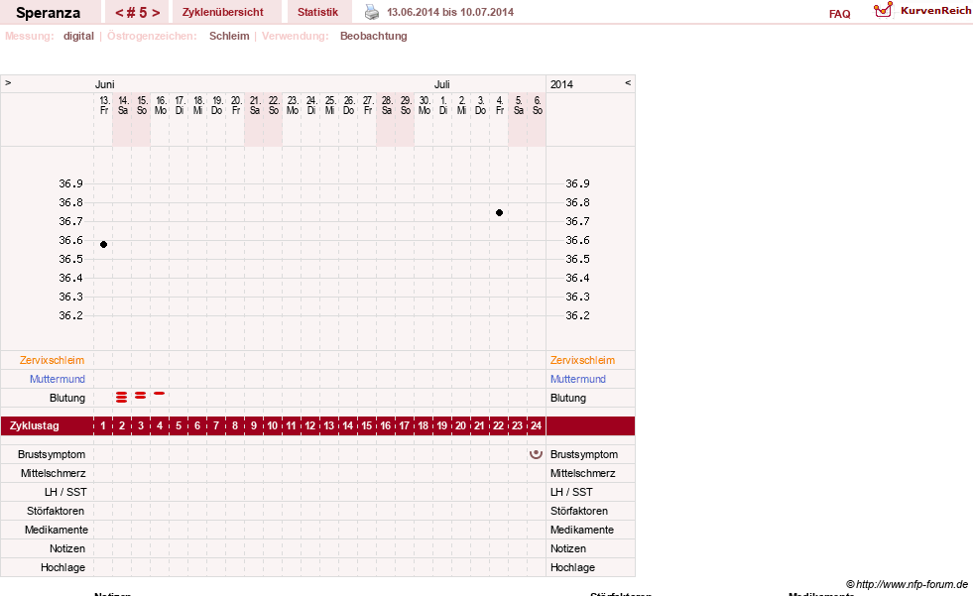Select the medium bleeding mark on 15. So
The image size is (973, 596).
(141, 395)
